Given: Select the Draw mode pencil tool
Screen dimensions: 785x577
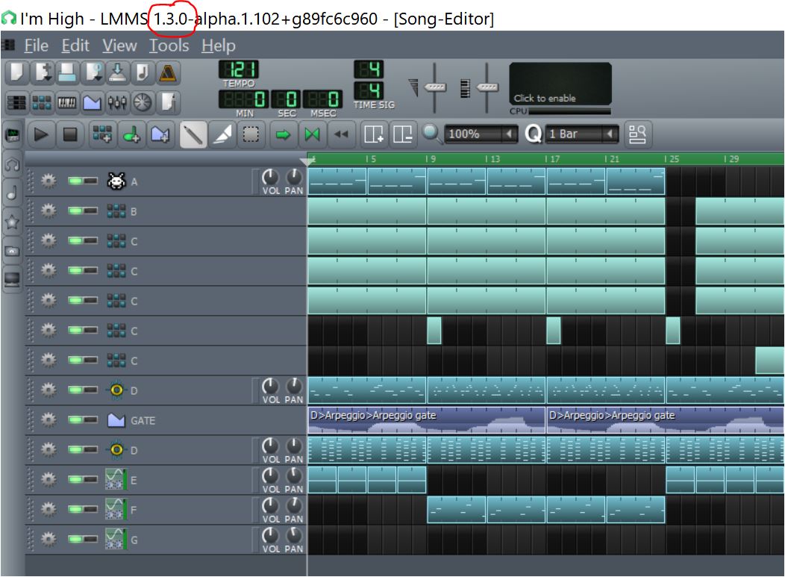Looking at the screenshot, I should click(x=193, y=134).
